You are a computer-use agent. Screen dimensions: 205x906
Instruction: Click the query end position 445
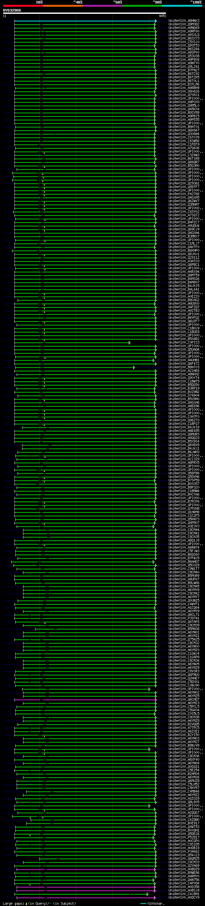[x=161, y=16]
